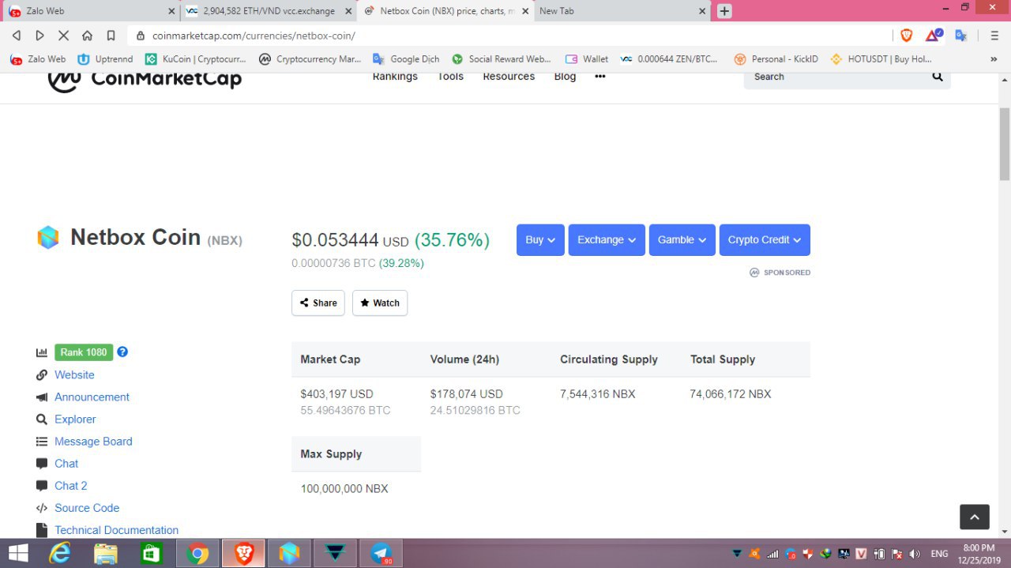Click the CoinMarketCap search field
Viewport: 1011px width, 568px height.
pyautogui.click(x=836, y=77)
